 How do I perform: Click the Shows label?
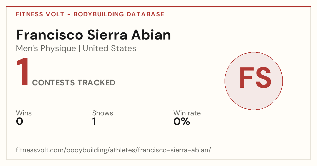click(102, 113)
